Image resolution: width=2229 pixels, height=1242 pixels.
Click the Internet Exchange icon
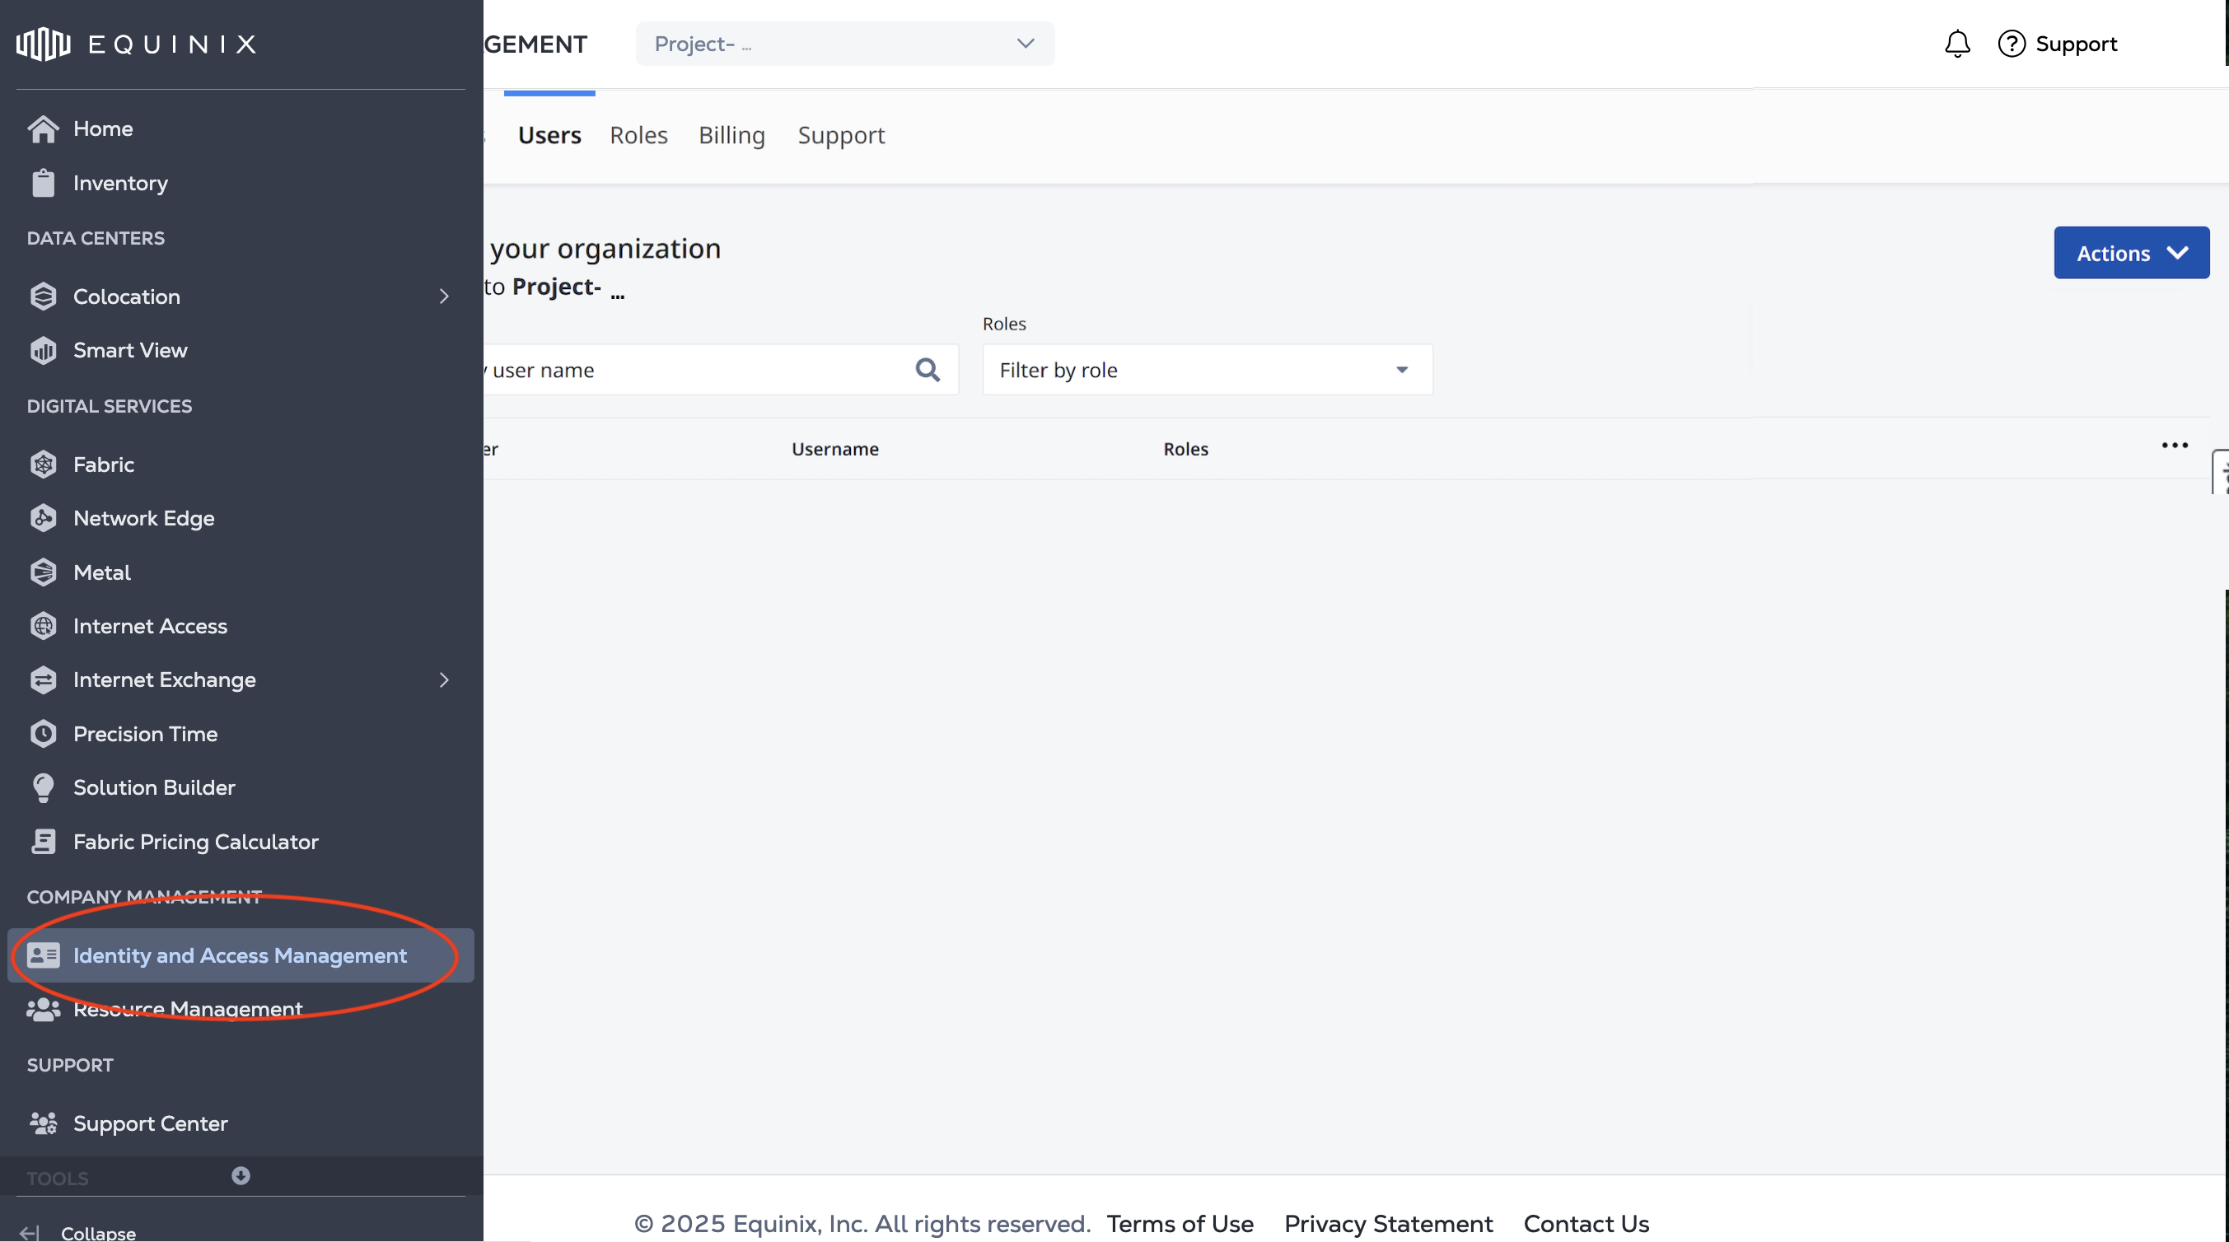click(44, 679)
